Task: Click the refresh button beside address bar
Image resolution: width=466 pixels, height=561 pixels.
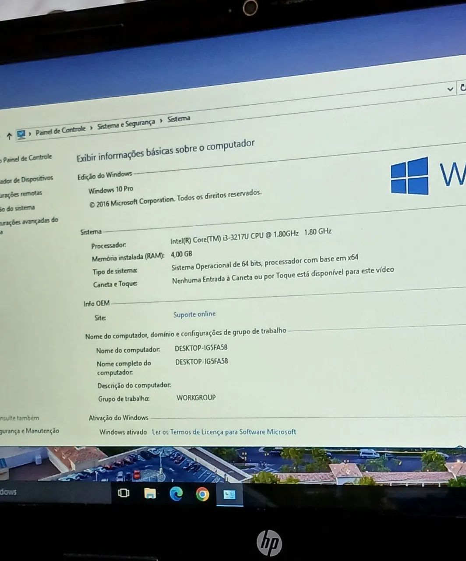Action: [462, 88]
